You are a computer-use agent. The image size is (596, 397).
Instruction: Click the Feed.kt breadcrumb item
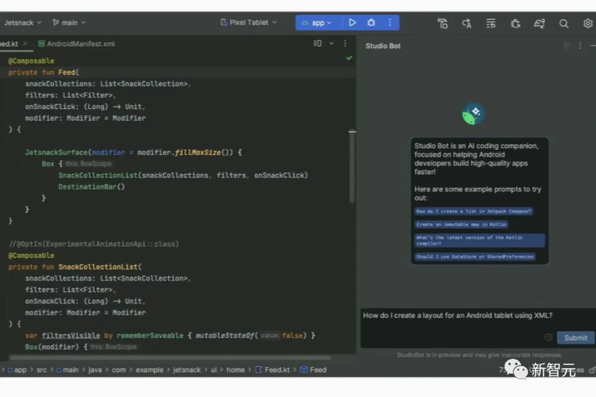point(275,370)
